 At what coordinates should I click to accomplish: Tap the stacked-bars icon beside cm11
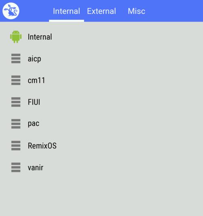[16, 80]
